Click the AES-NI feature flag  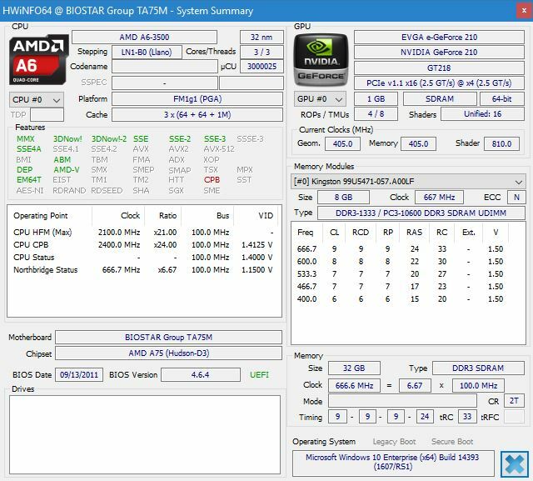tap(30, 191)
